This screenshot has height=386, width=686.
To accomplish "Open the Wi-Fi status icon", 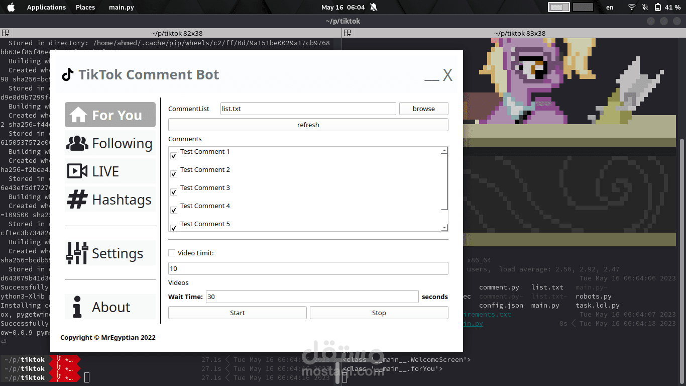I will click(632, 7).
